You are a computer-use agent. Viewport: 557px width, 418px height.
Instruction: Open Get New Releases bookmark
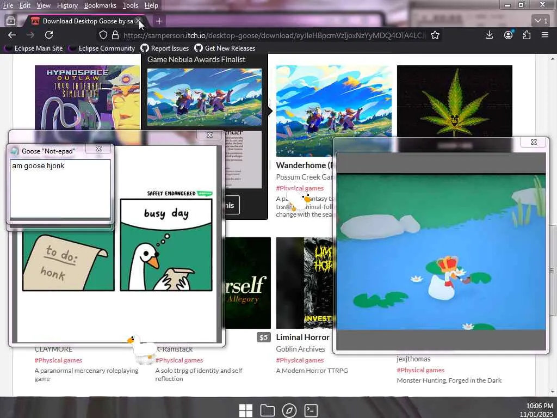(225, 48)
